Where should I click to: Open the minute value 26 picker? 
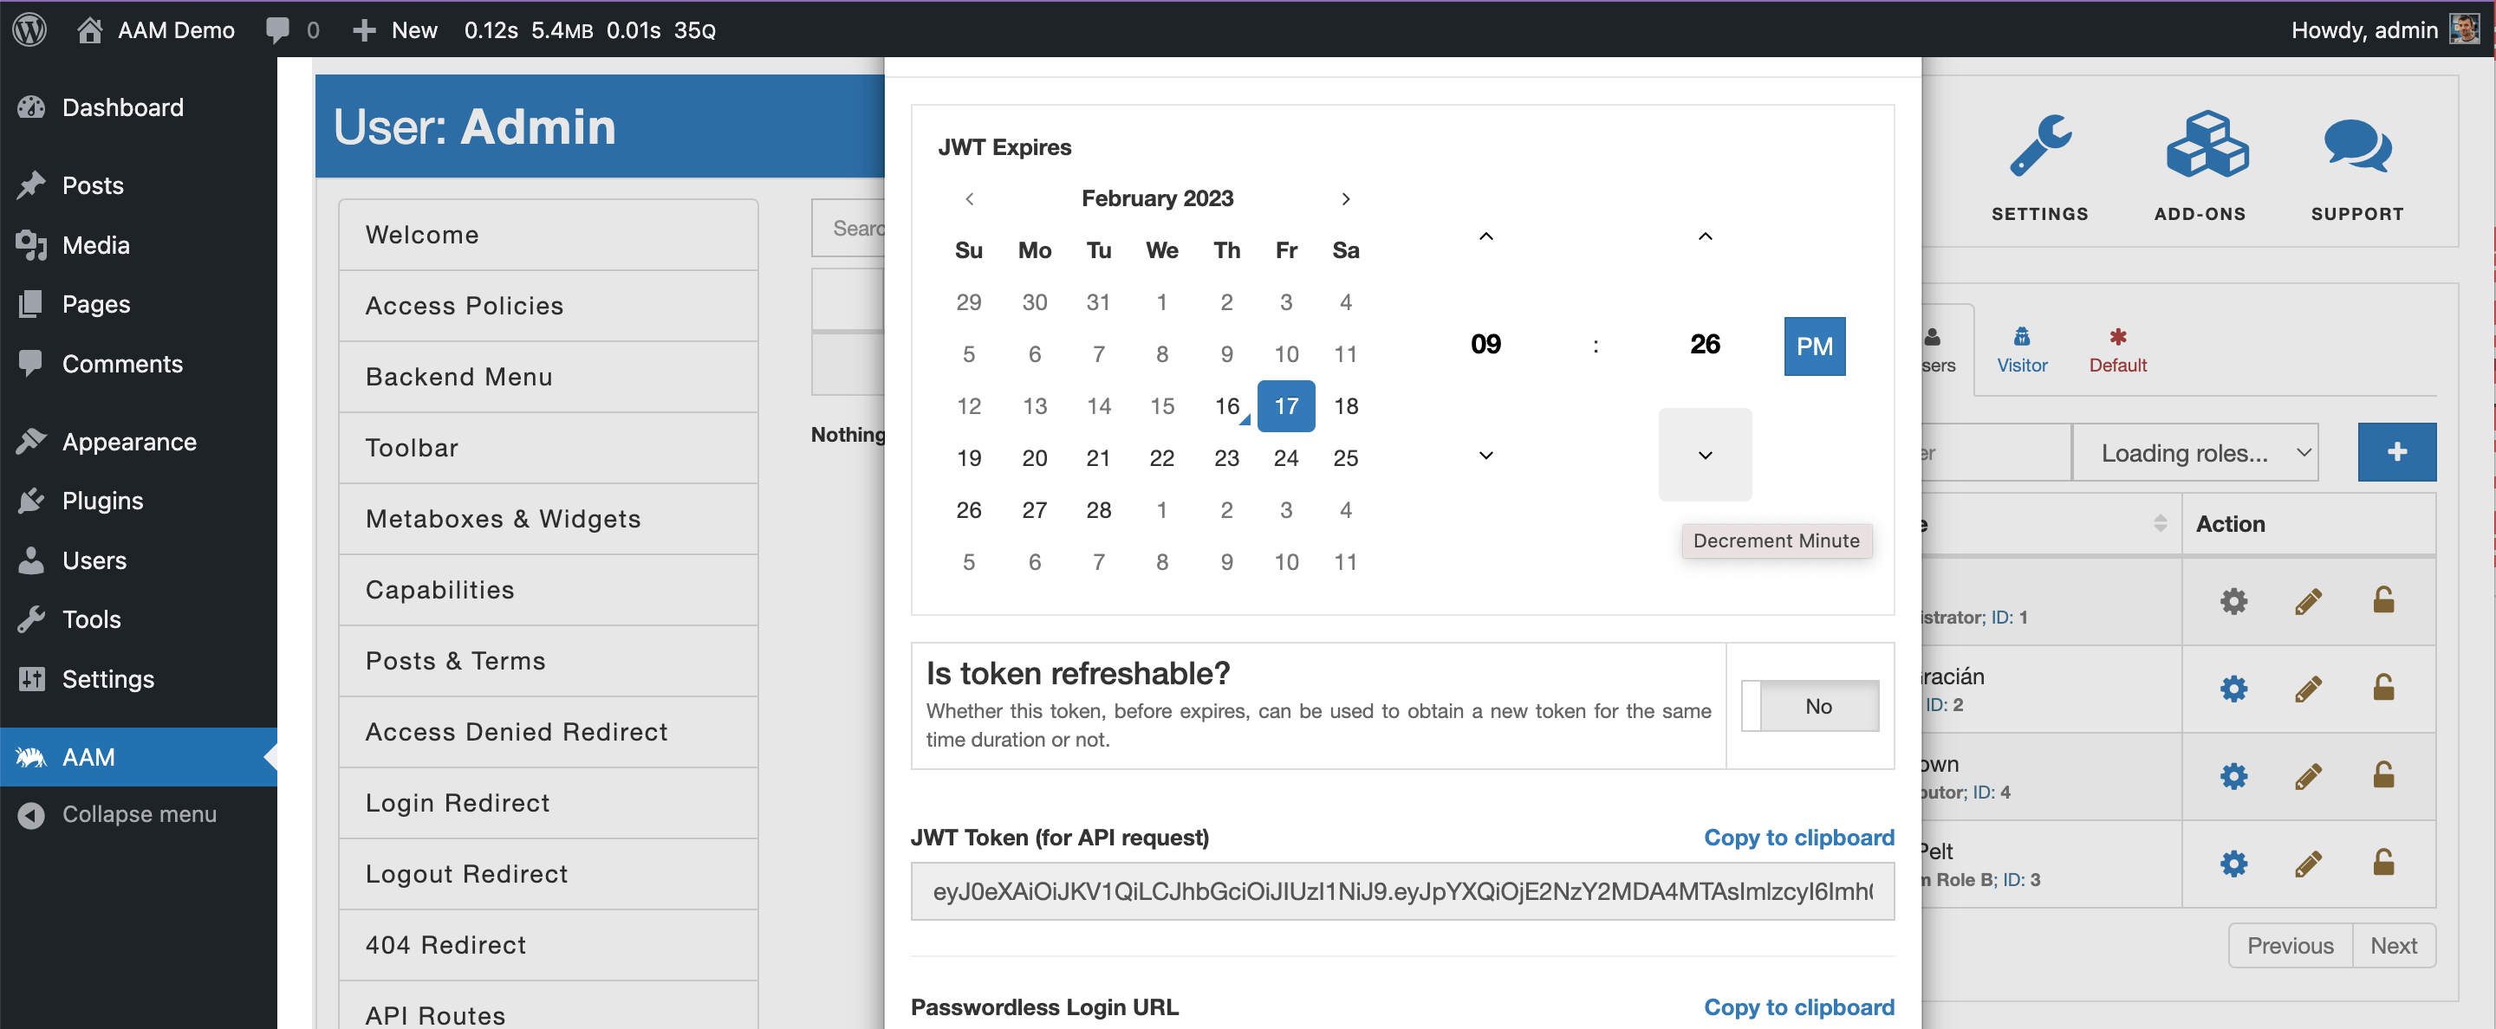tap(1705, 345)
